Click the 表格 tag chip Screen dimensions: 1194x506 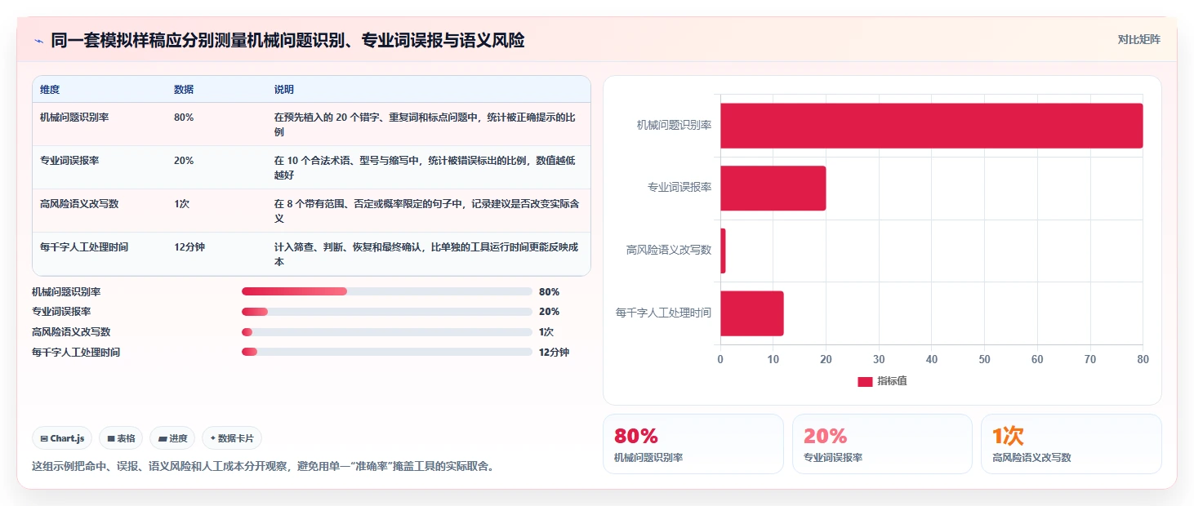coord(121,438)
